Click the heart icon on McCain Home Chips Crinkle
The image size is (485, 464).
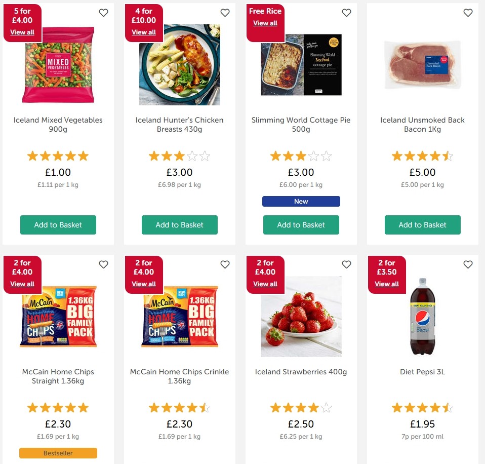point(225,264)
